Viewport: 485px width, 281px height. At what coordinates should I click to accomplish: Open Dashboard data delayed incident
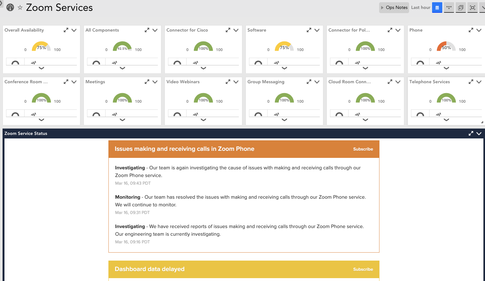click(150, 269)
